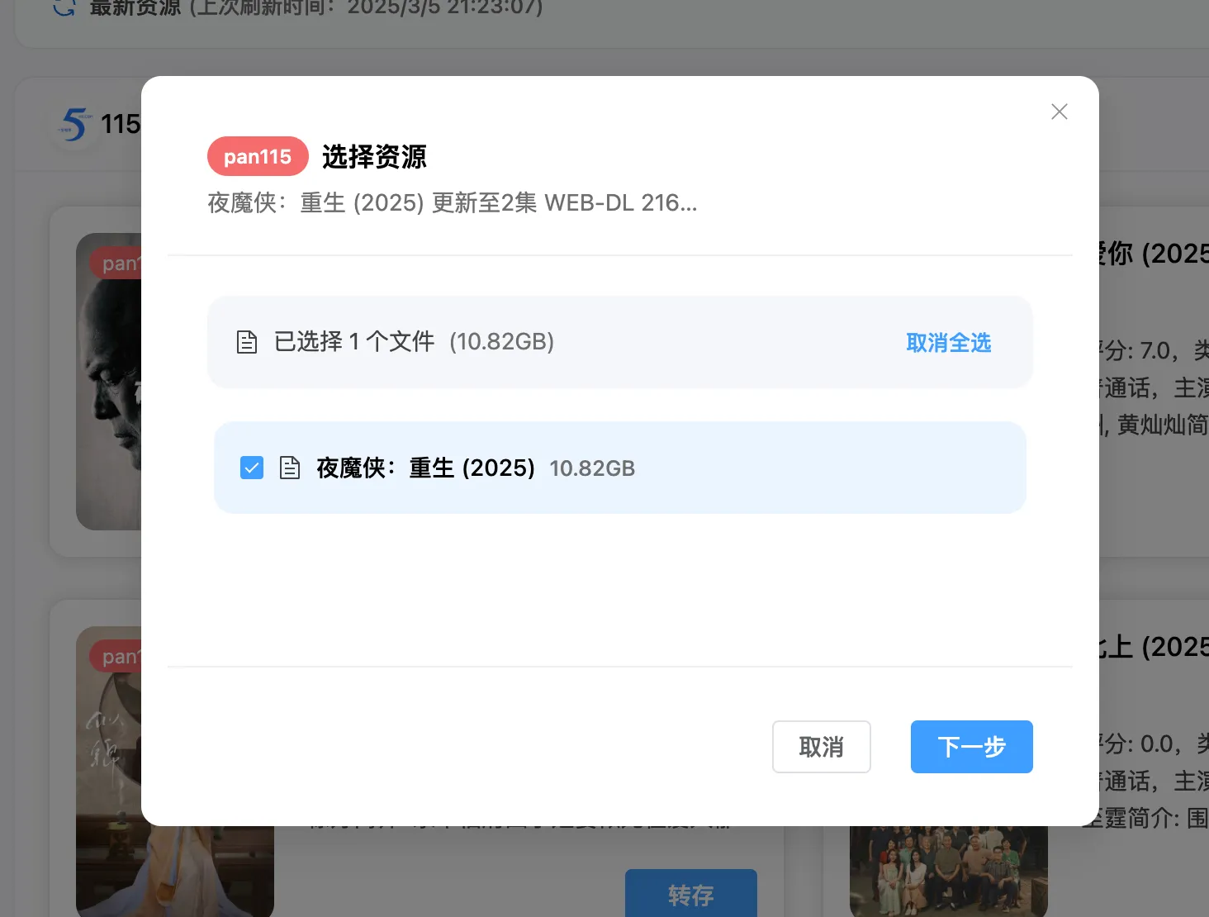Viewport: 1209px width, 917px height.
Task: Click the document icon beside 已选择 1 个文件
Action: click(x=247, y=341)
